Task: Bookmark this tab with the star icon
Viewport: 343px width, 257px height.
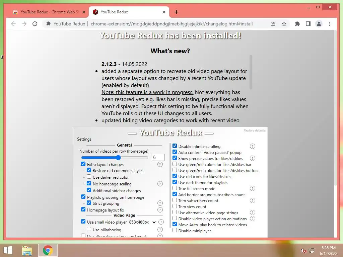Action: click(x=284, y=24)
